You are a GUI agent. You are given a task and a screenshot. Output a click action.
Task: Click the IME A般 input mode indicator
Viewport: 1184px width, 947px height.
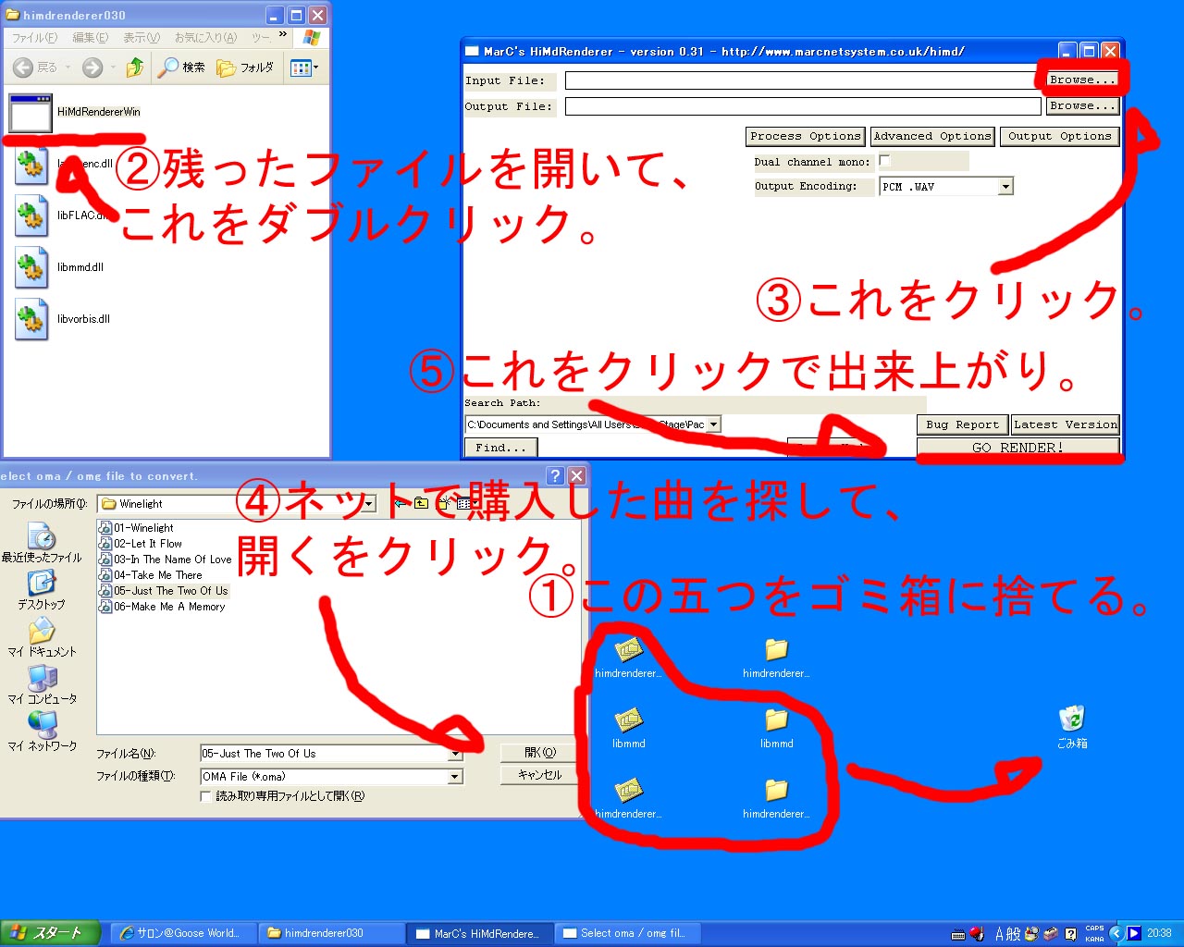click(1008, 934)
